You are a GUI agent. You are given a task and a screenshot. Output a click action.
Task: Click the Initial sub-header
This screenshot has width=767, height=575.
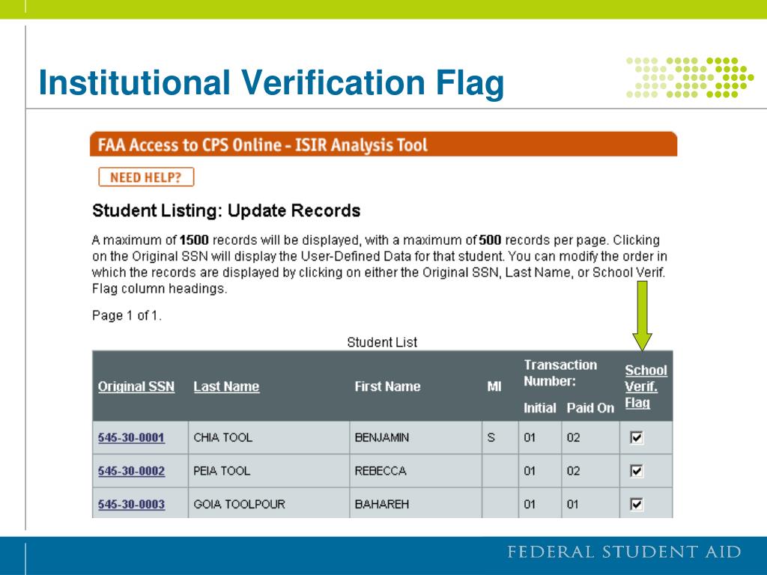click(539, 408)
